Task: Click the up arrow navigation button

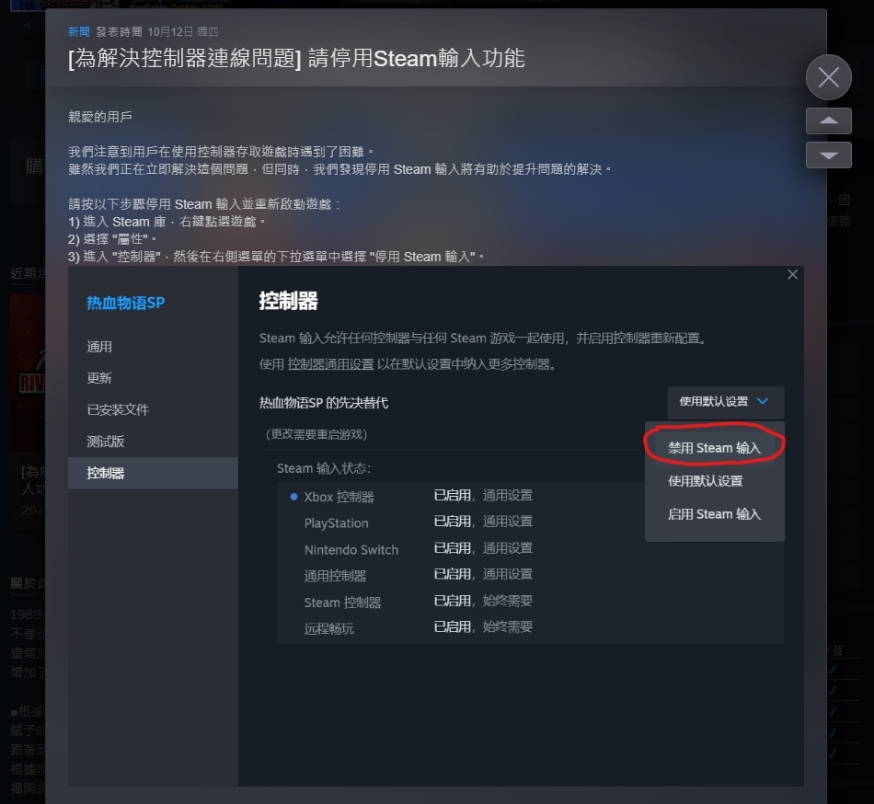Action: pyautogui.click(x=828, y=121)
